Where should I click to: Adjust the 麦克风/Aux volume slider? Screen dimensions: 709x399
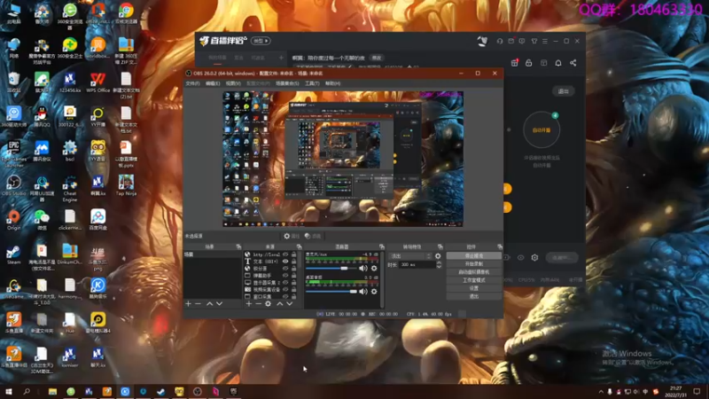tap(331, 269)
